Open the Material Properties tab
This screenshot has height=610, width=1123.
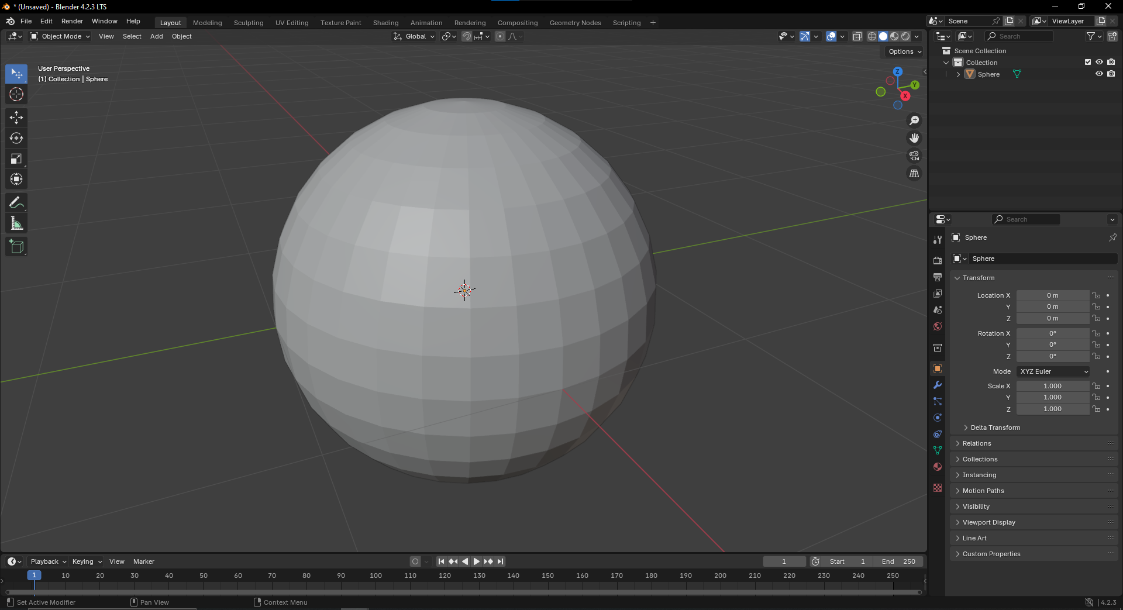pyautogui.click(x=937, y=467)
